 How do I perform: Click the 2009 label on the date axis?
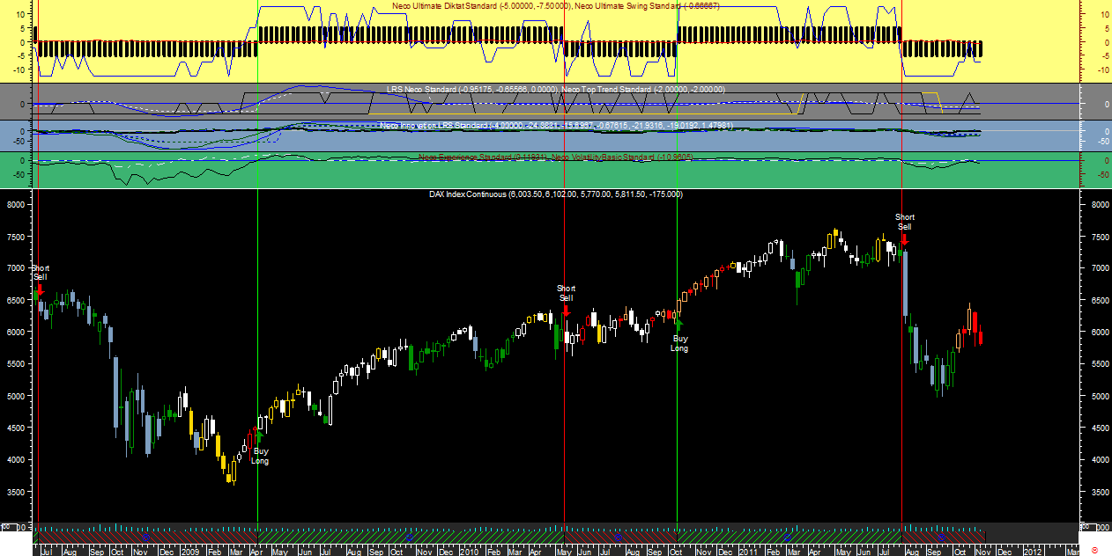tap(189, 551)
